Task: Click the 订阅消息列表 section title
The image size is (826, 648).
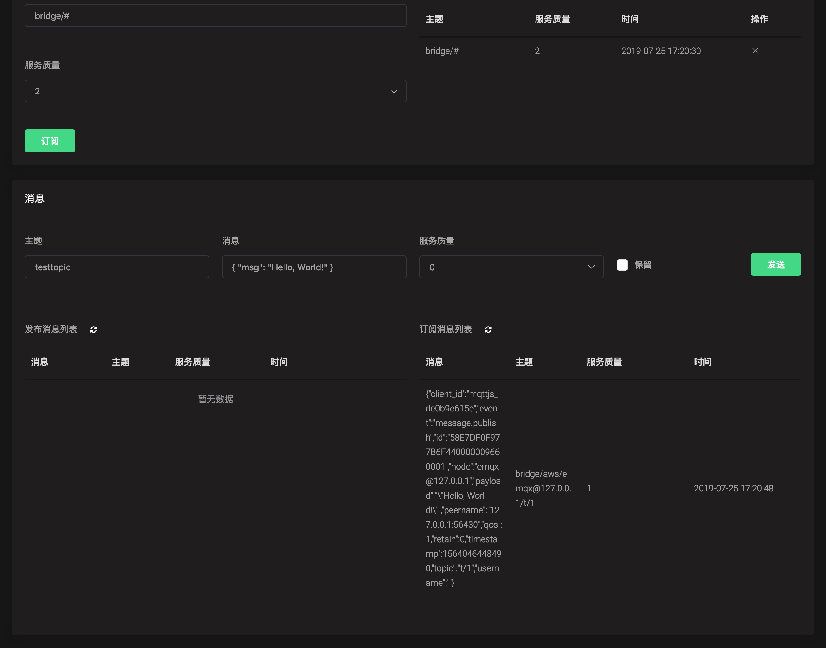Action: (446, 329)
